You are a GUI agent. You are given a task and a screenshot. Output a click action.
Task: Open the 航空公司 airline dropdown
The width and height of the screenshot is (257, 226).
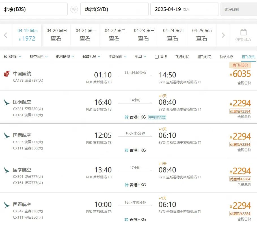[x=39, y=57]
